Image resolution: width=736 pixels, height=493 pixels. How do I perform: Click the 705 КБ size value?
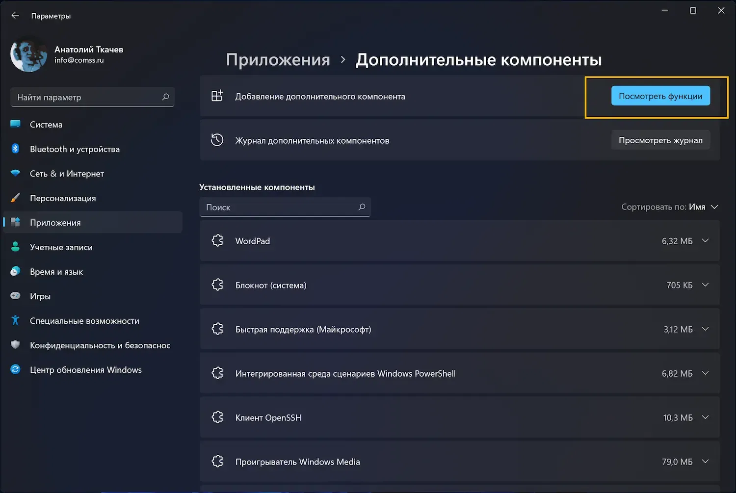(x=680, y=285)
